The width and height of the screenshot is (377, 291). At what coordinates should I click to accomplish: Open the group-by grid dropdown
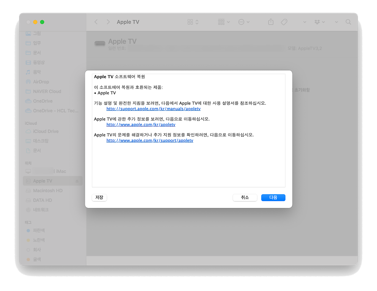pyautogui.click(x=224, y=22)
